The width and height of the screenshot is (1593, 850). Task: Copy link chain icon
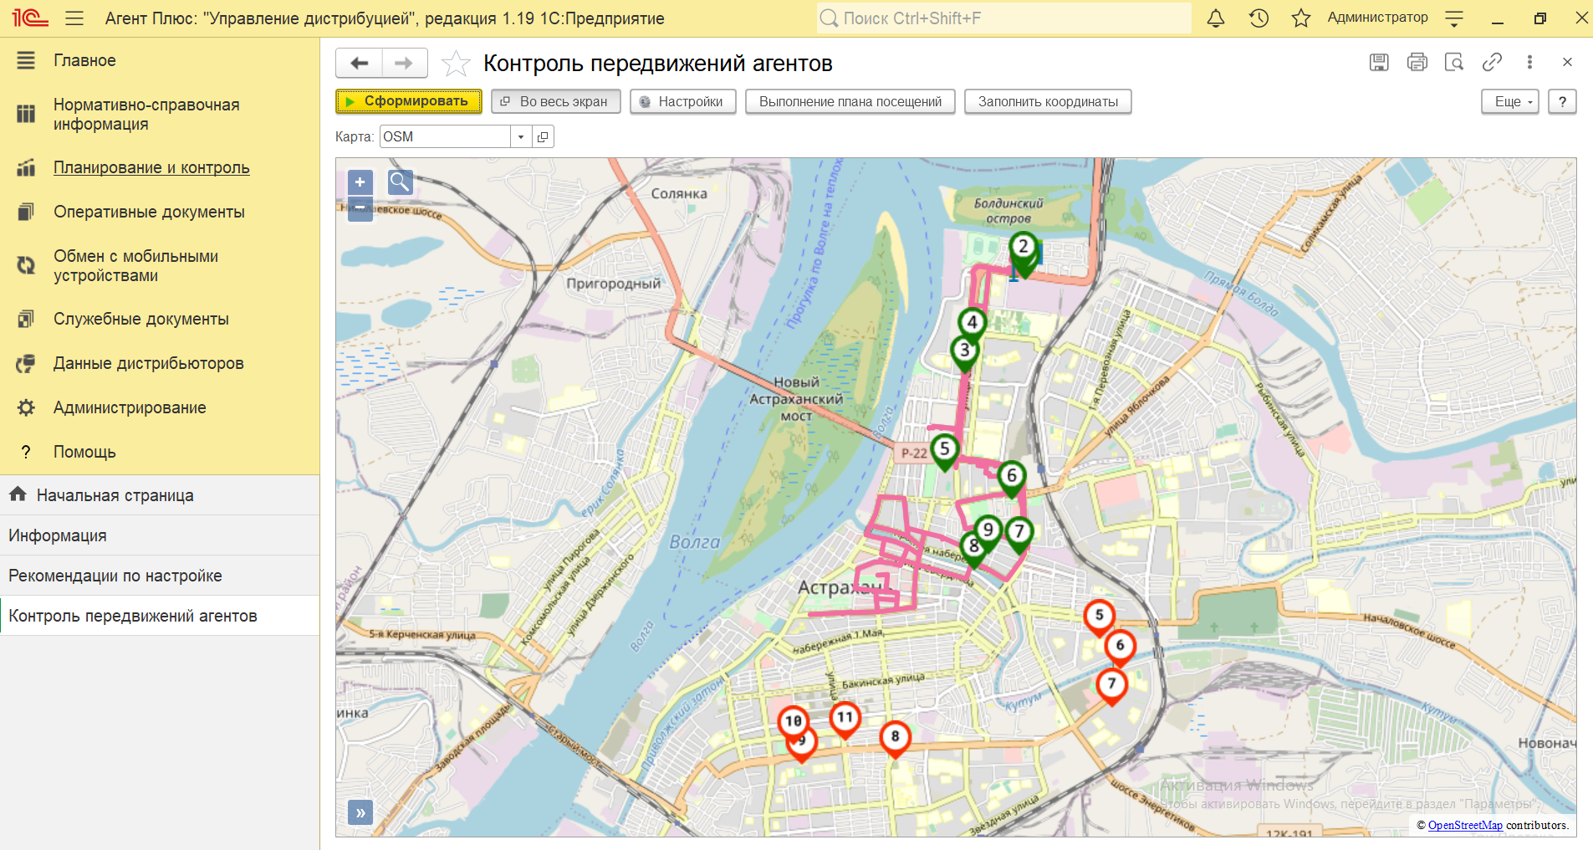click(x=1492, y=62)
